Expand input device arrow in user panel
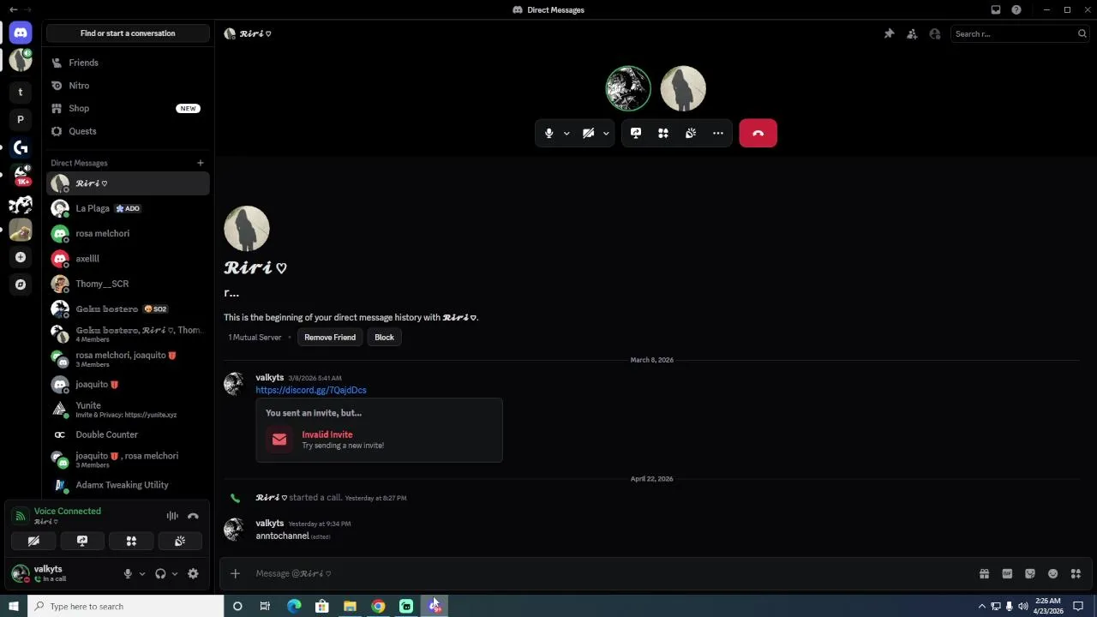Viewport: 1097px width, 617px height. coord(141,574)
